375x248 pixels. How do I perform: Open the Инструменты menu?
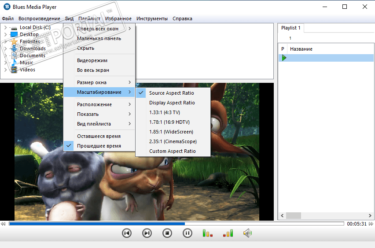152,19
